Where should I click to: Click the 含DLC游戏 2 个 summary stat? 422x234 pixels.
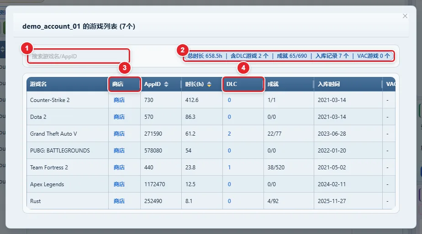[x=249, y=56]
